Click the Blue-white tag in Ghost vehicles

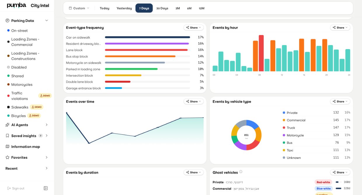click(323, 189)
